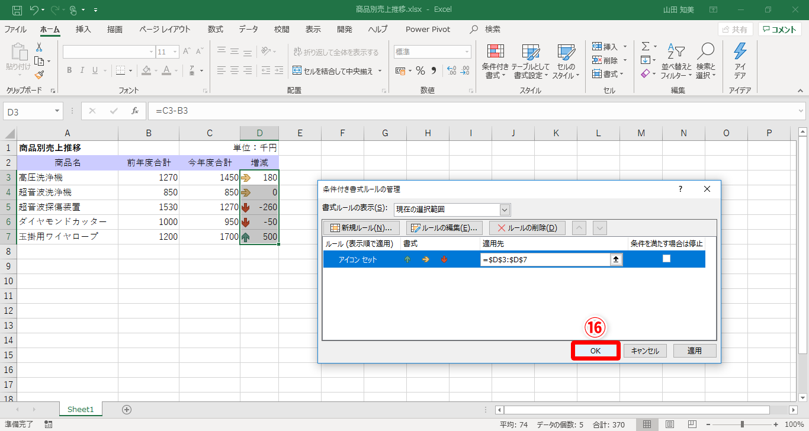Open the Delete (削除) cells dropdown arrow

625,60
